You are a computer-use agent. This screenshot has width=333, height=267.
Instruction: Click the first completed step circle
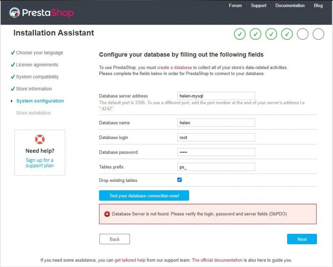click(240, 34)
